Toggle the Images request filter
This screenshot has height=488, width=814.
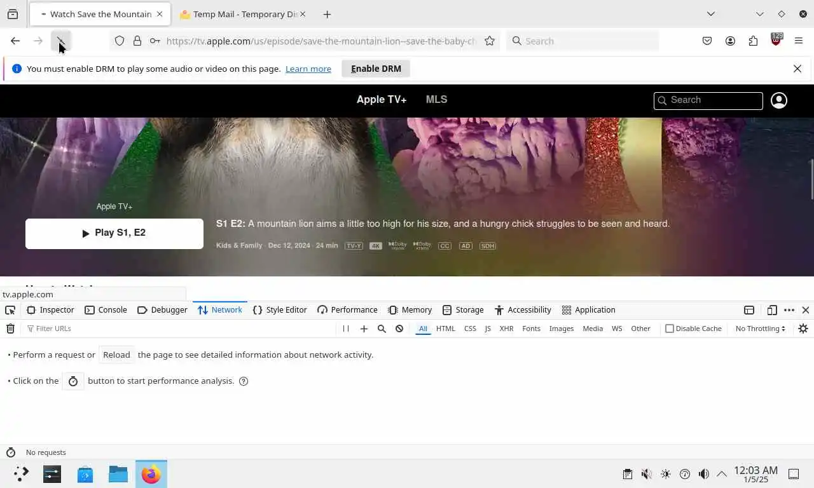coord(562,329)
